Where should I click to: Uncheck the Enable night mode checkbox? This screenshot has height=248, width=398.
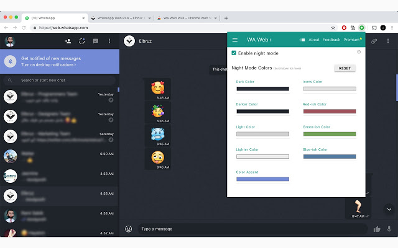click(x=233, y=53)
